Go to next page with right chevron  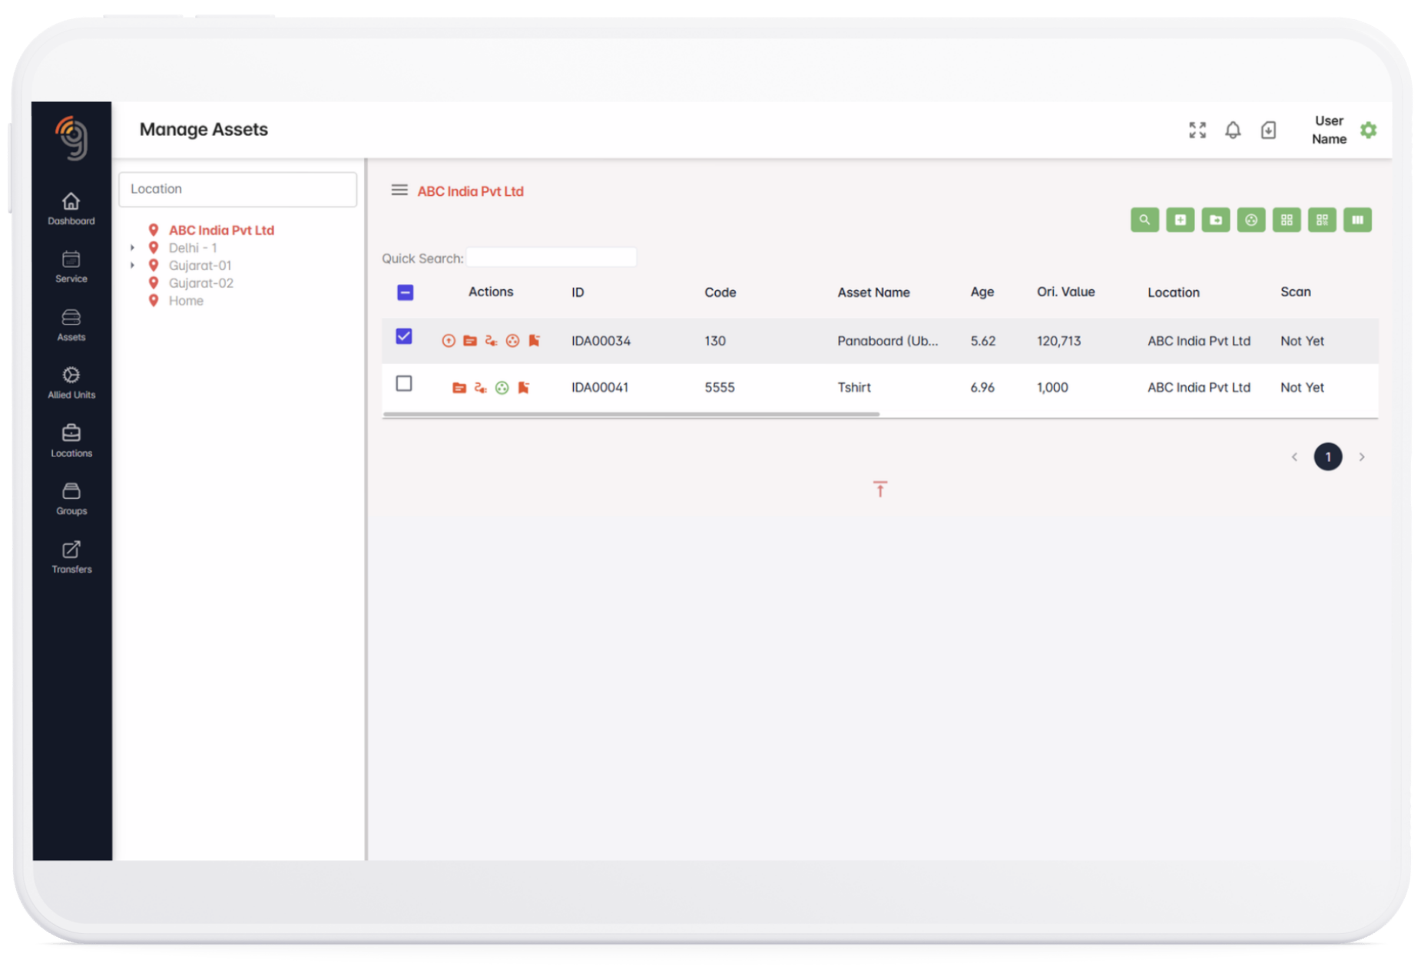1362,457
